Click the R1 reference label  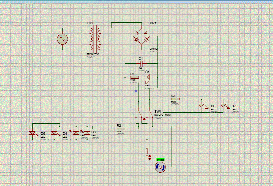pos(132,74)
